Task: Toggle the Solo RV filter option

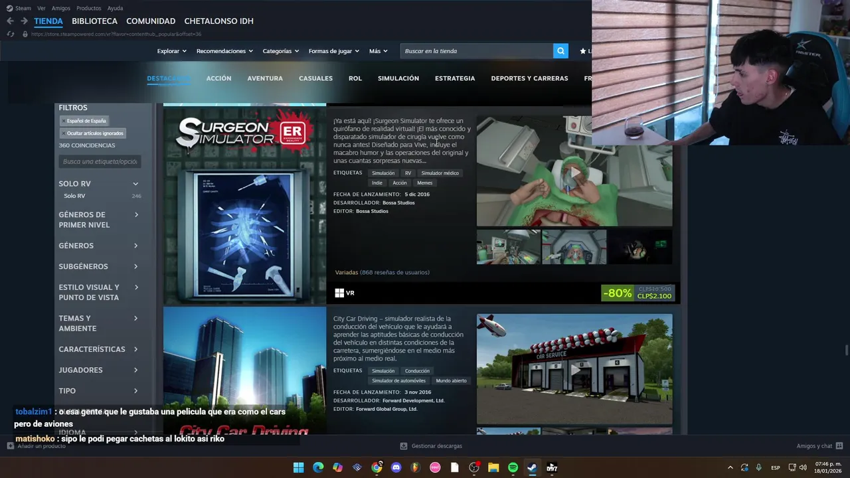Action: pyautogui.click(x=74, y=196)
